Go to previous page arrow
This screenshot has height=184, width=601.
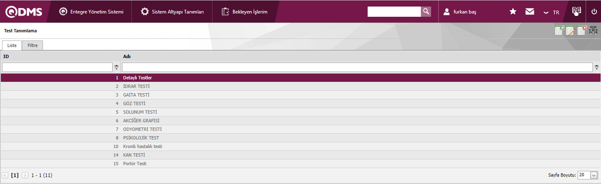tap(5, 175)
